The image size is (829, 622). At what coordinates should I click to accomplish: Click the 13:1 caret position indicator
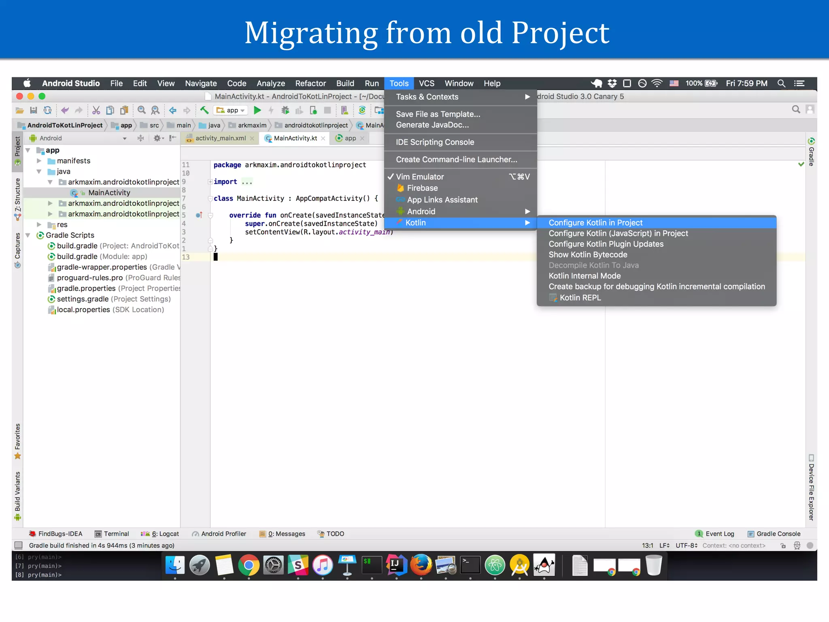tap(648, 545)
